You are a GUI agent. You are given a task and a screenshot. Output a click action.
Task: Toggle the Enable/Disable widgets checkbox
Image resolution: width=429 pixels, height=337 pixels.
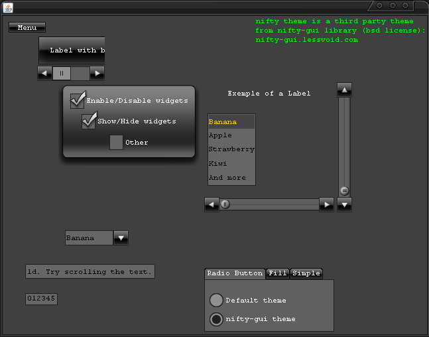coord(78,101)
